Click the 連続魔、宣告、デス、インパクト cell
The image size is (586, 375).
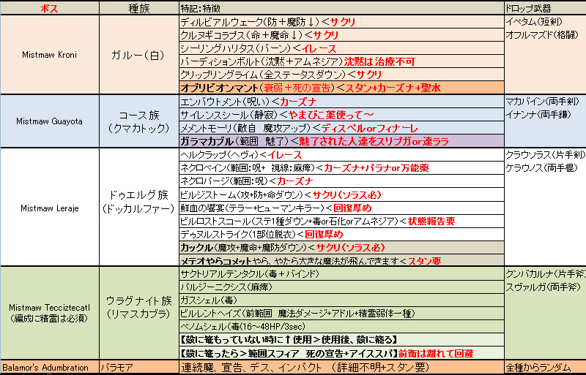click(x=341, y=367)
